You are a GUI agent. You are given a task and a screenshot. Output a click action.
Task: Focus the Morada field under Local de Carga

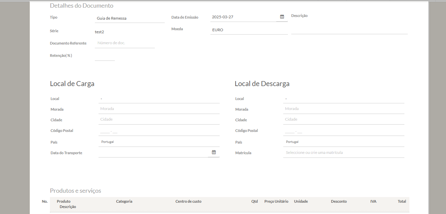(159, 109)
